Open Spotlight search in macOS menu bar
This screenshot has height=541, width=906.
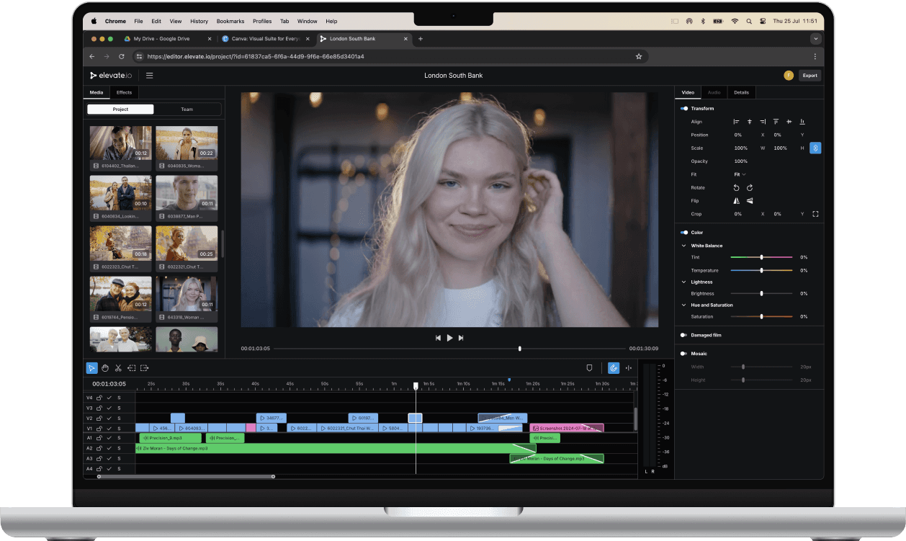(x=749, y=22)
